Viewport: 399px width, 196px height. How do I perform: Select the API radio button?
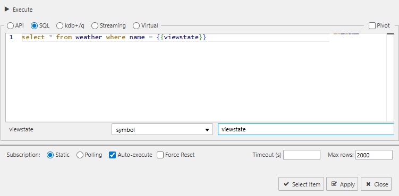[11, 25]
